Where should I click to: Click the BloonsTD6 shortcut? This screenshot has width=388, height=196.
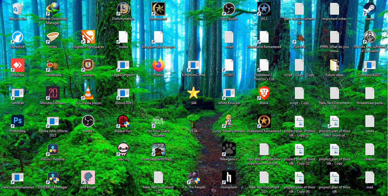(123, 93)
